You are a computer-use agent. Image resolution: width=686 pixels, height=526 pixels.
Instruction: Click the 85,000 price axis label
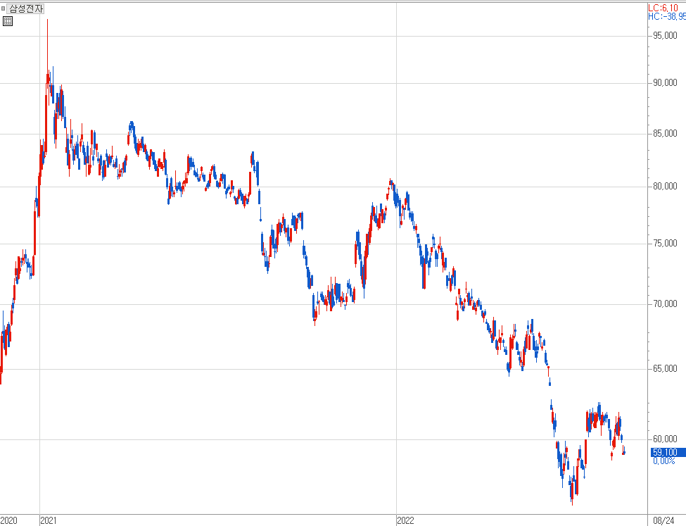tap(665, 133)
